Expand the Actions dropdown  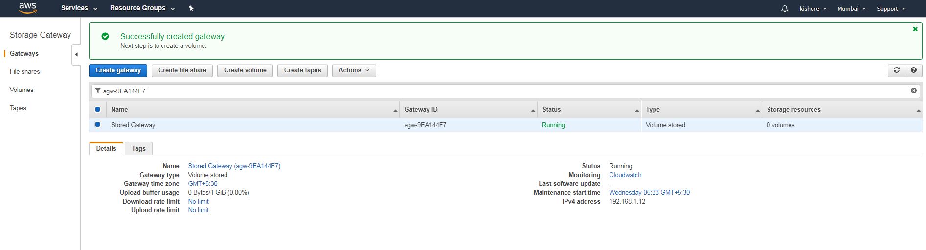[x=354, y=70]
